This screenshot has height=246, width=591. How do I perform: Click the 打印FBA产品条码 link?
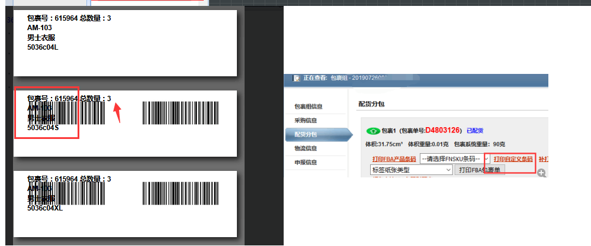394,159
